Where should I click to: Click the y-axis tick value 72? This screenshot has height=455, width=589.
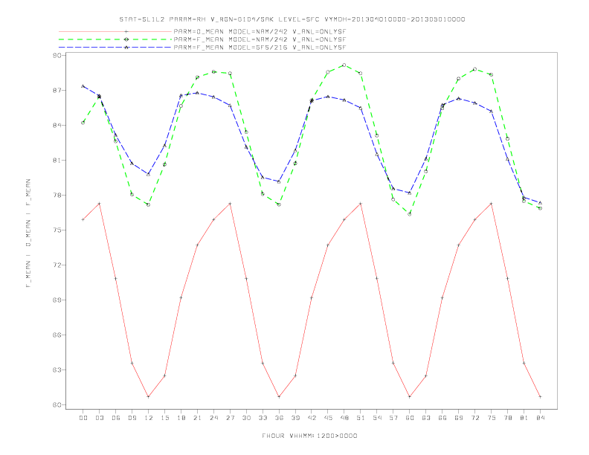tap(57, 265)
